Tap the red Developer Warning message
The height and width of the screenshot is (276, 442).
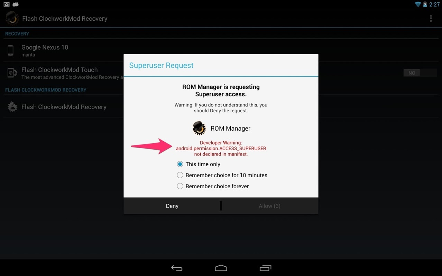point(221,149)
